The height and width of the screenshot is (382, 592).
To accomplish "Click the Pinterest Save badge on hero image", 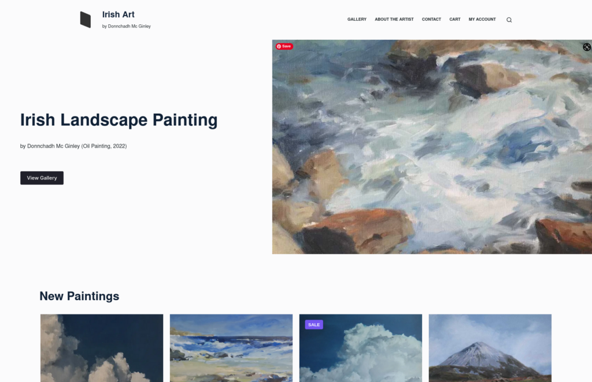I will (x=284, y=46).
